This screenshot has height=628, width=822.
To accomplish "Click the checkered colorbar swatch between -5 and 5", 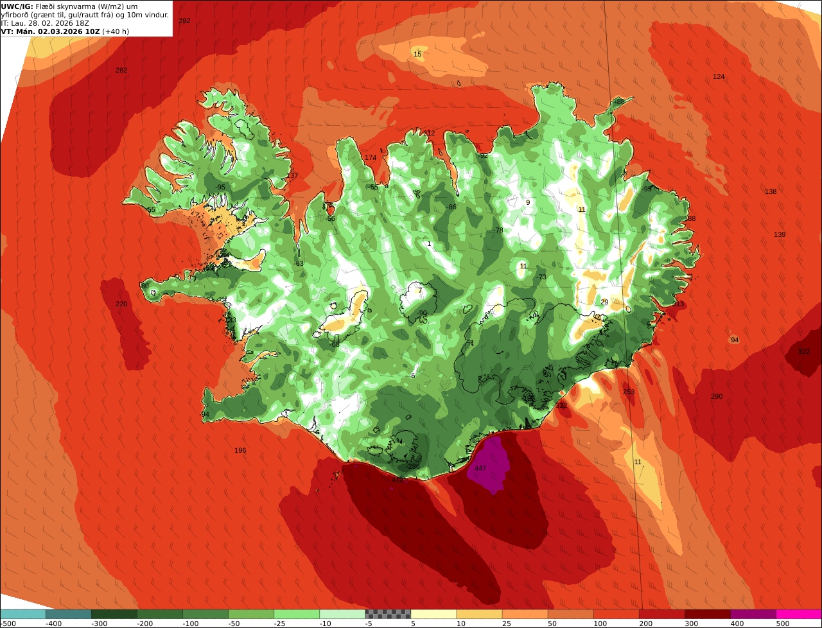I will point(388,614).
